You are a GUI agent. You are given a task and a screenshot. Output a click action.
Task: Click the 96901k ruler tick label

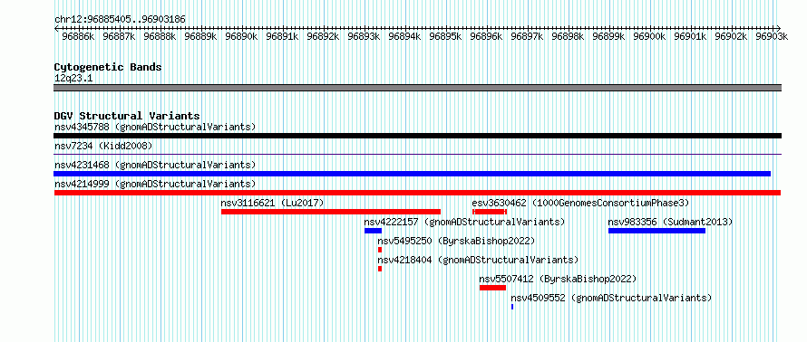(x=691, y=36)
